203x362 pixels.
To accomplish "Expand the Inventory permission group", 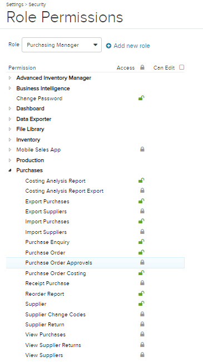I will point(10,140).
